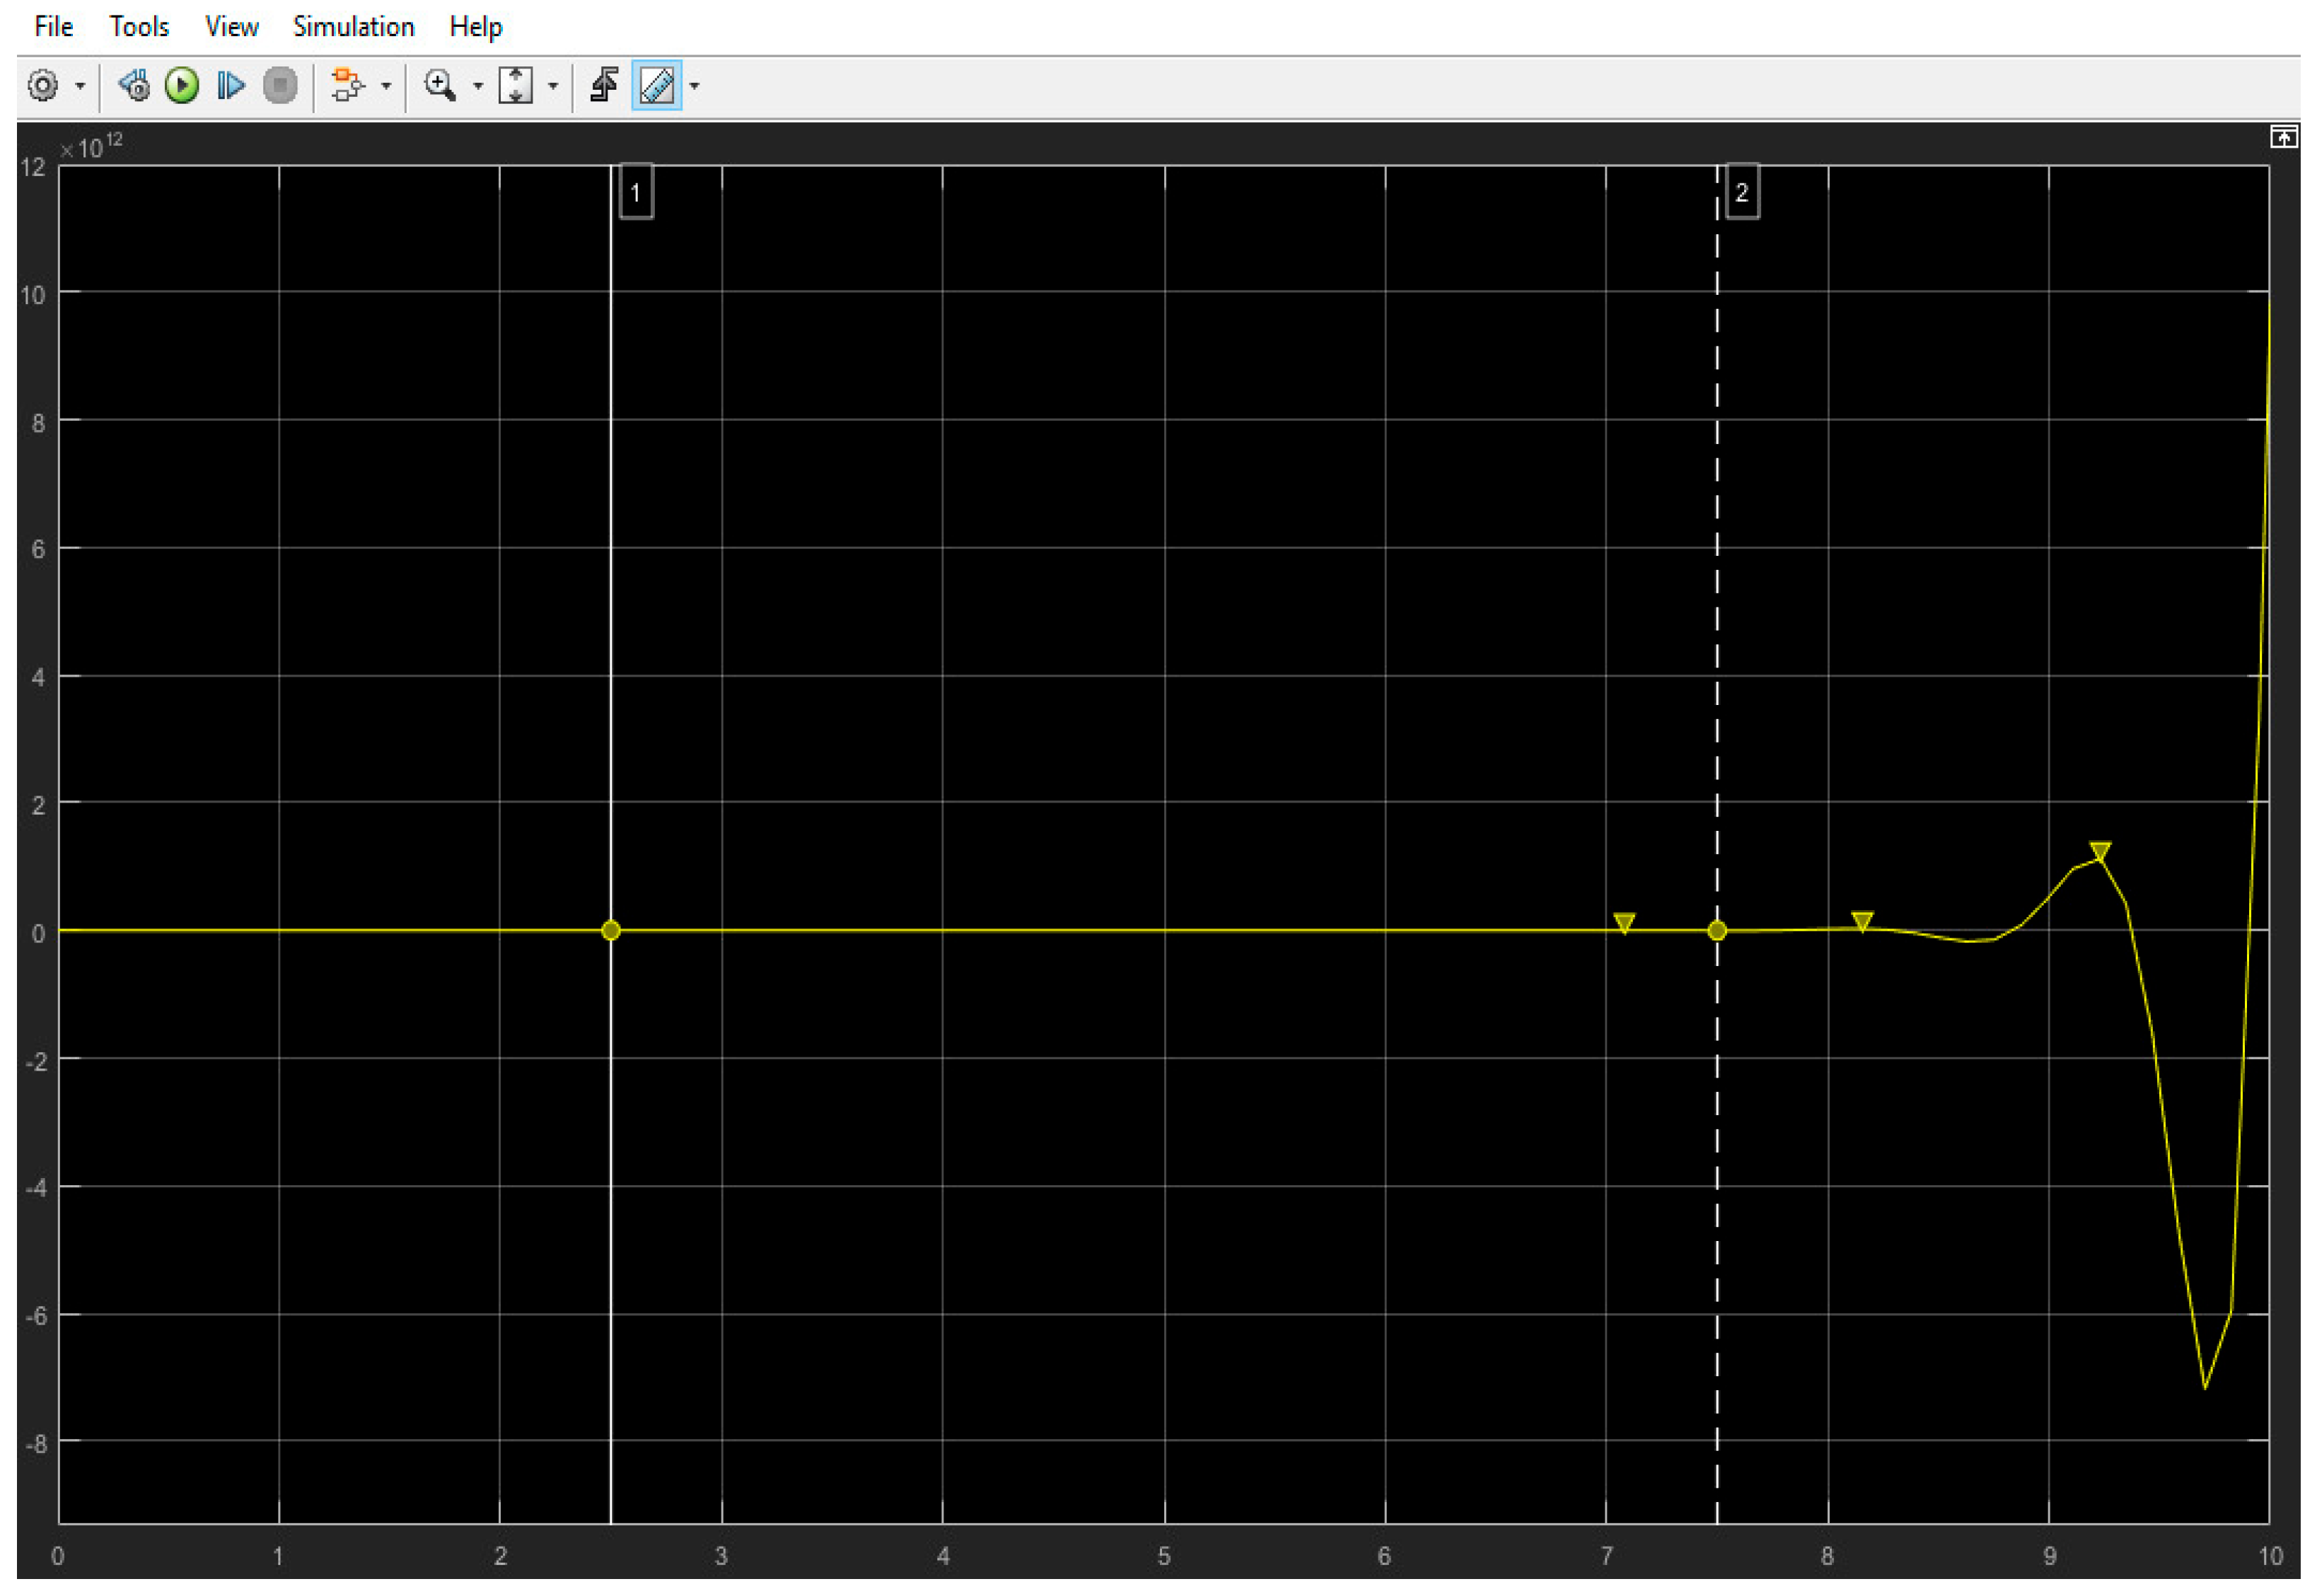
Task: Expand the measurements dropdown arrow
Action: [694, 87]
